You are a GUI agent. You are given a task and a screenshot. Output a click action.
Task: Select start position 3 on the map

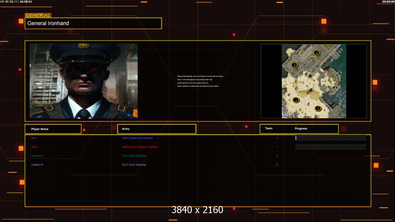(294, 65)
